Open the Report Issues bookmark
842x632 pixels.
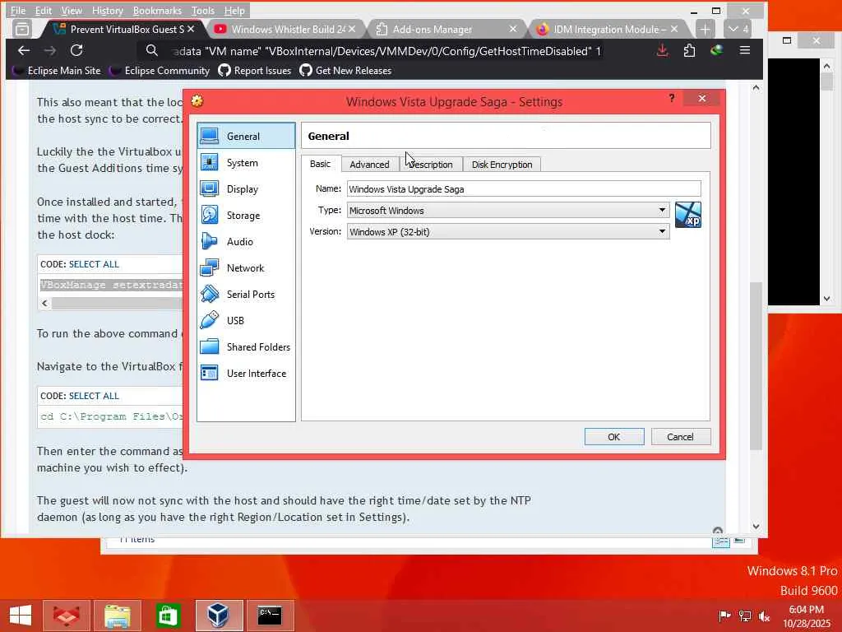pyautogui.click(x=255, y=71)
